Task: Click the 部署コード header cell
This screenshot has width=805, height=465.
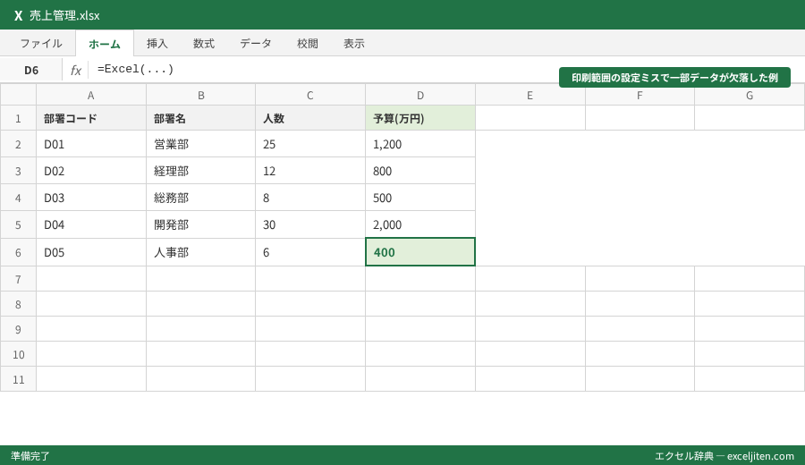Action: point(91,119)
